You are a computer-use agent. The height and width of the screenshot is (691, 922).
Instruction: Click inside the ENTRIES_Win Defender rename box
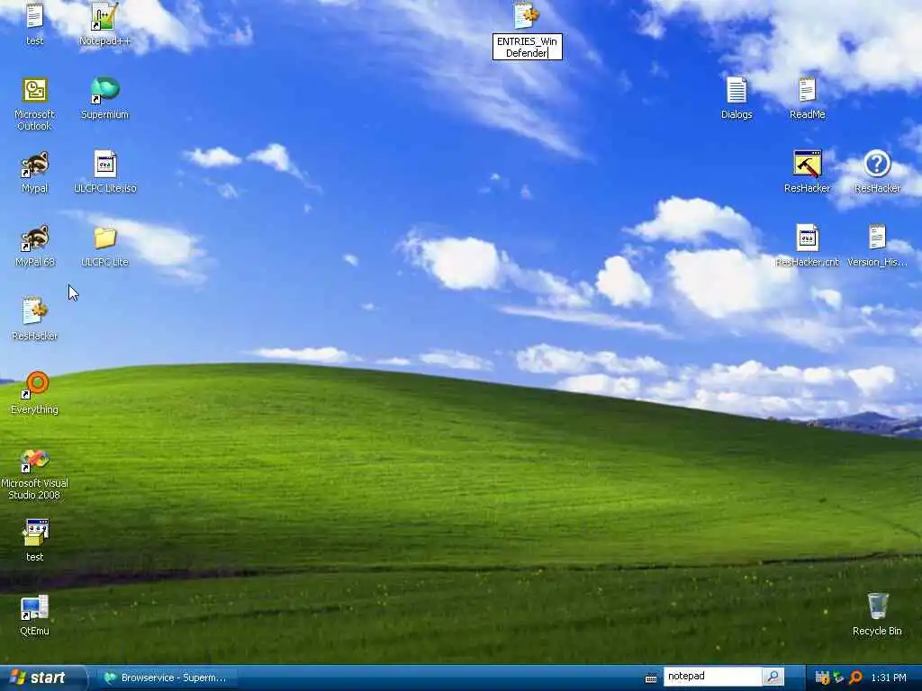(x=528, y=47)
